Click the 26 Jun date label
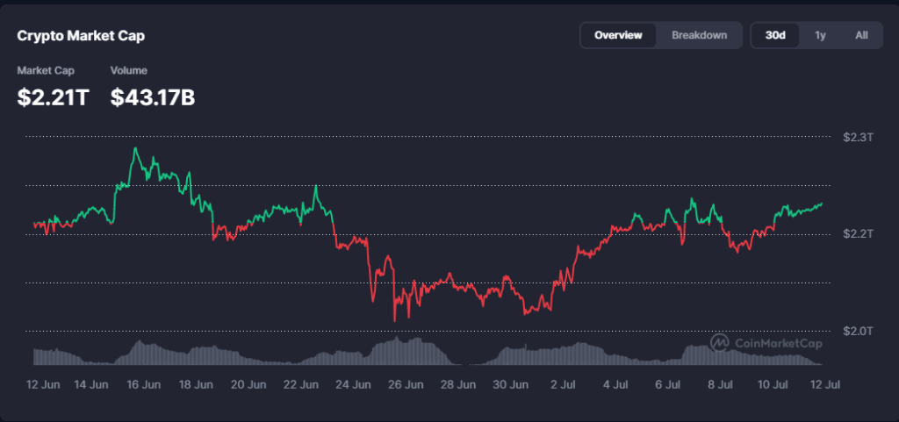Screen dimensions: 899x422 (406, 385)
